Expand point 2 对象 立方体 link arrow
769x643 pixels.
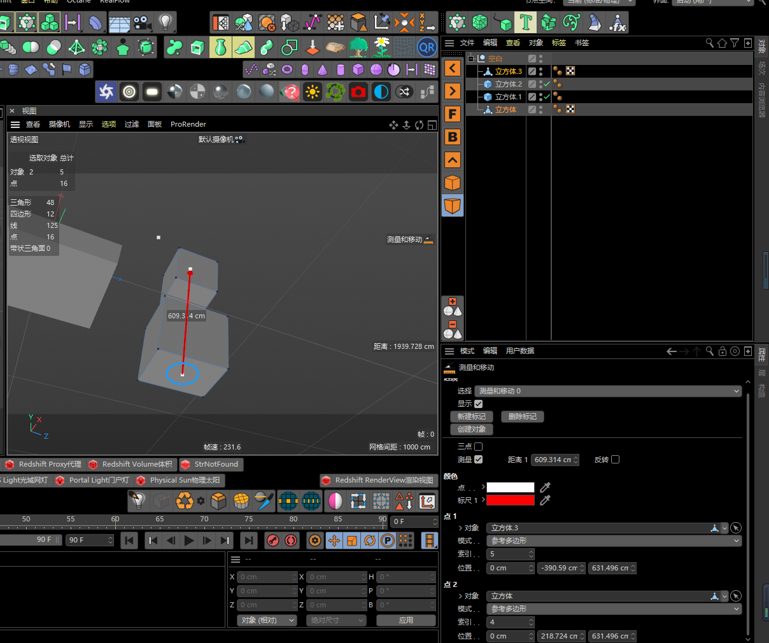click(x=460, y=596)
